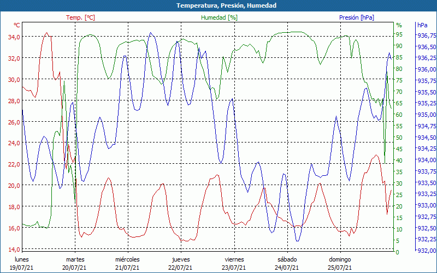
Task: Click pressure axis value '934,50'
Action: (x=427, y=138)
